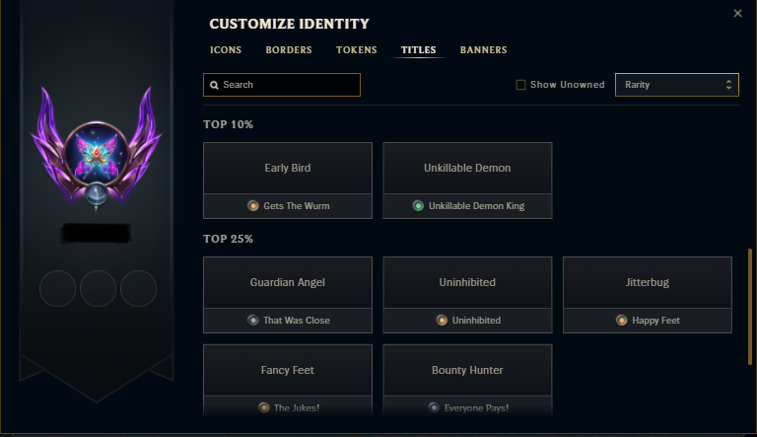Click the butterfly summoner icon avatar
Viewport: 757px width, 437px height.
pyautogui.click(x=96, y=154)
